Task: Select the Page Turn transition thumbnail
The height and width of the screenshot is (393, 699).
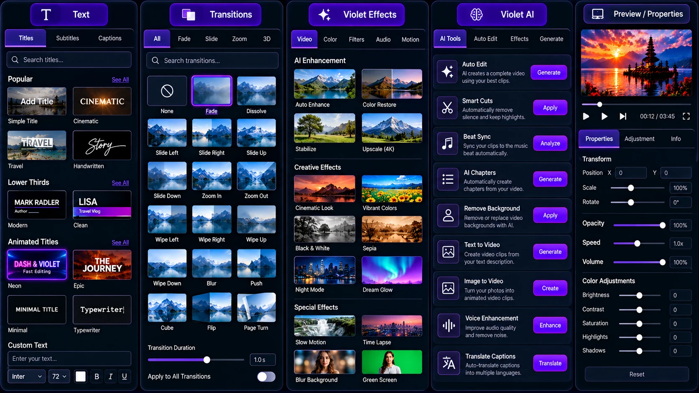Action: [x=256, y=307]
